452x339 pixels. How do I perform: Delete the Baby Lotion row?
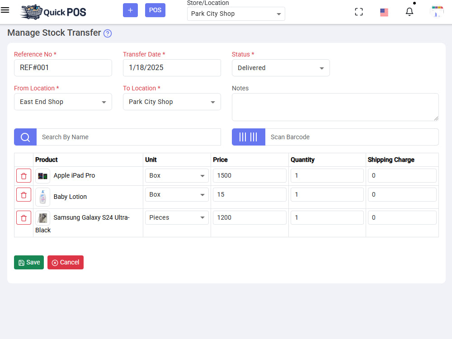click(x=24, y=195)
